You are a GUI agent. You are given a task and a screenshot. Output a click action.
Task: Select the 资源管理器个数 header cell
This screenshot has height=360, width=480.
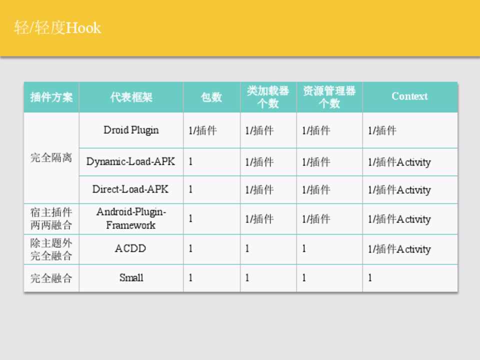pyautogui.click(x=329, y=97)
